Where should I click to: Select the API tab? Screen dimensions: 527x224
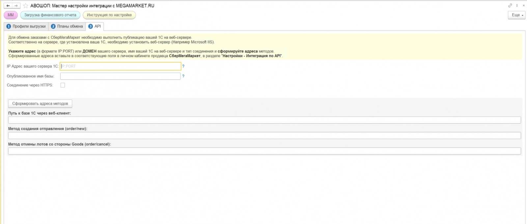(x=95, y=26)
